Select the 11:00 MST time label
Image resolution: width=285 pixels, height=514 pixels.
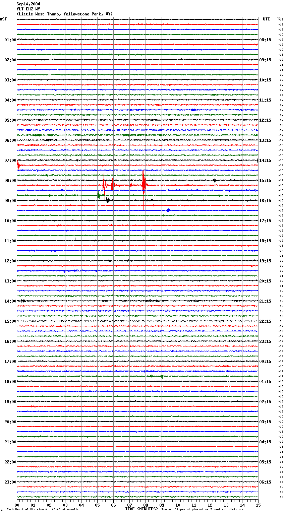tap(10, 241)
